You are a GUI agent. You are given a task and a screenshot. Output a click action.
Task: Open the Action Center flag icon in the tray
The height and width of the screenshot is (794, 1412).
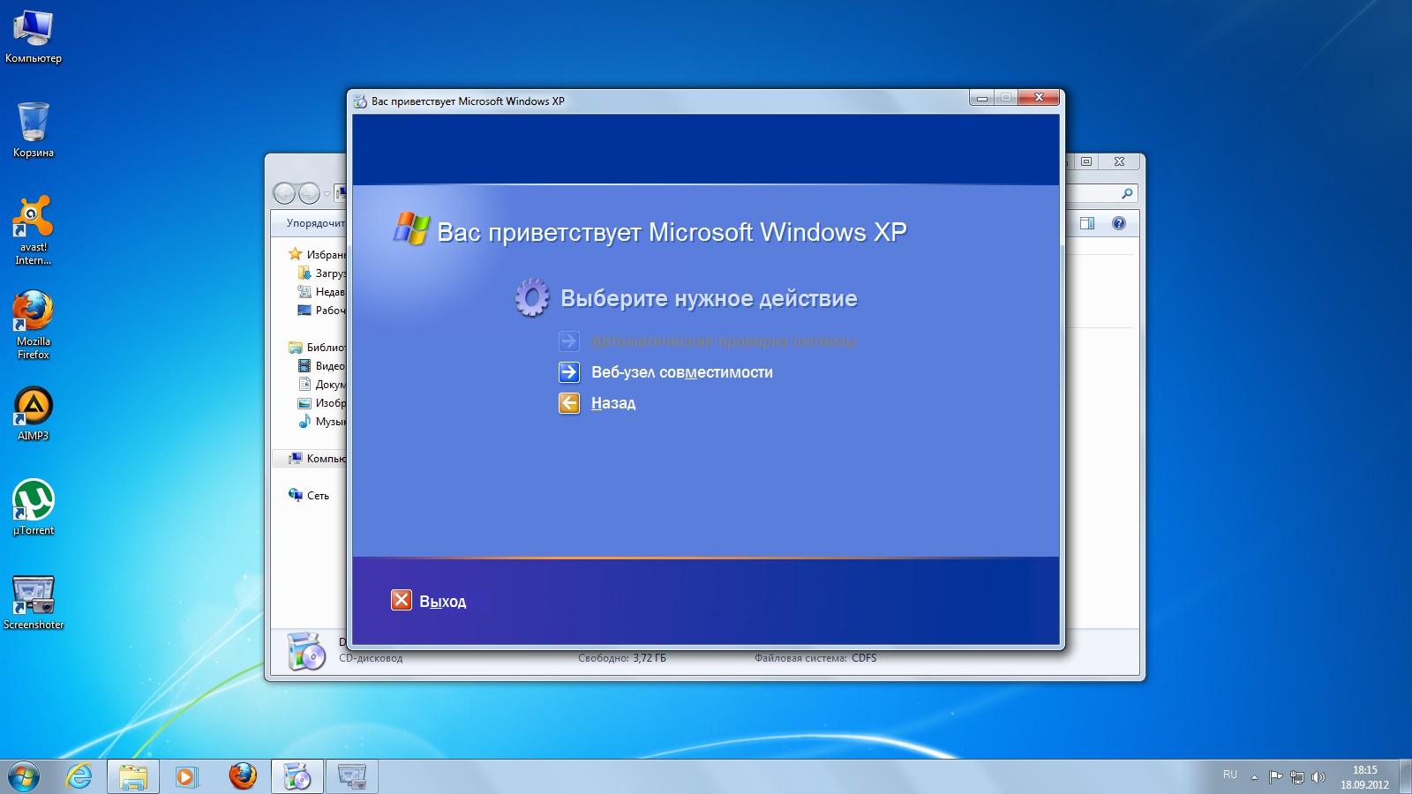1276,777
